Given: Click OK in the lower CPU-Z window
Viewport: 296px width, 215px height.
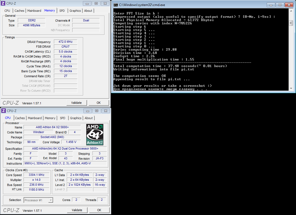Looking at the screenshot, I should [99, 210].
